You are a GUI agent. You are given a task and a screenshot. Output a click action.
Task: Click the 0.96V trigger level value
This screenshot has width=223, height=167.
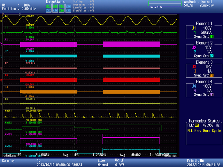pos(120,165)
